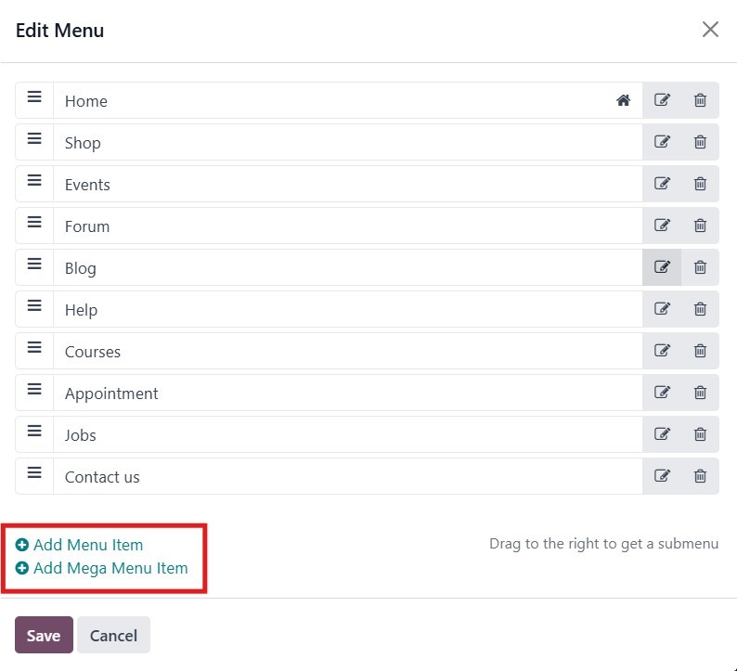Delete the Shop menu item
Screen dimensions: 737x671
point(700,142)
